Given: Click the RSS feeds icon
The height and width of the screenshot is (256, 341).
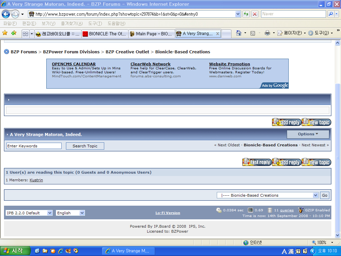Looking at the screenshot, I should (253, 33).
